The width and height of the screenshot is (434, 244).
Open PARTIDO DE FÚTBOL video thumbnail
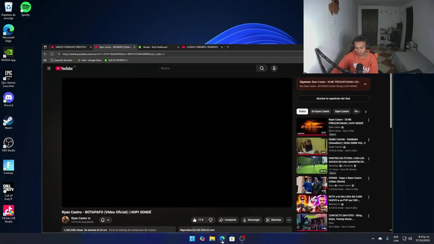(x=312, y=165)
